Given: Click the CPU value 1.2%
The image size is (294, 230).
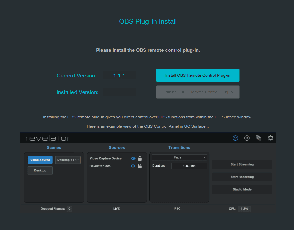Looking at the screenshot, I should click(x=244, y=209).
